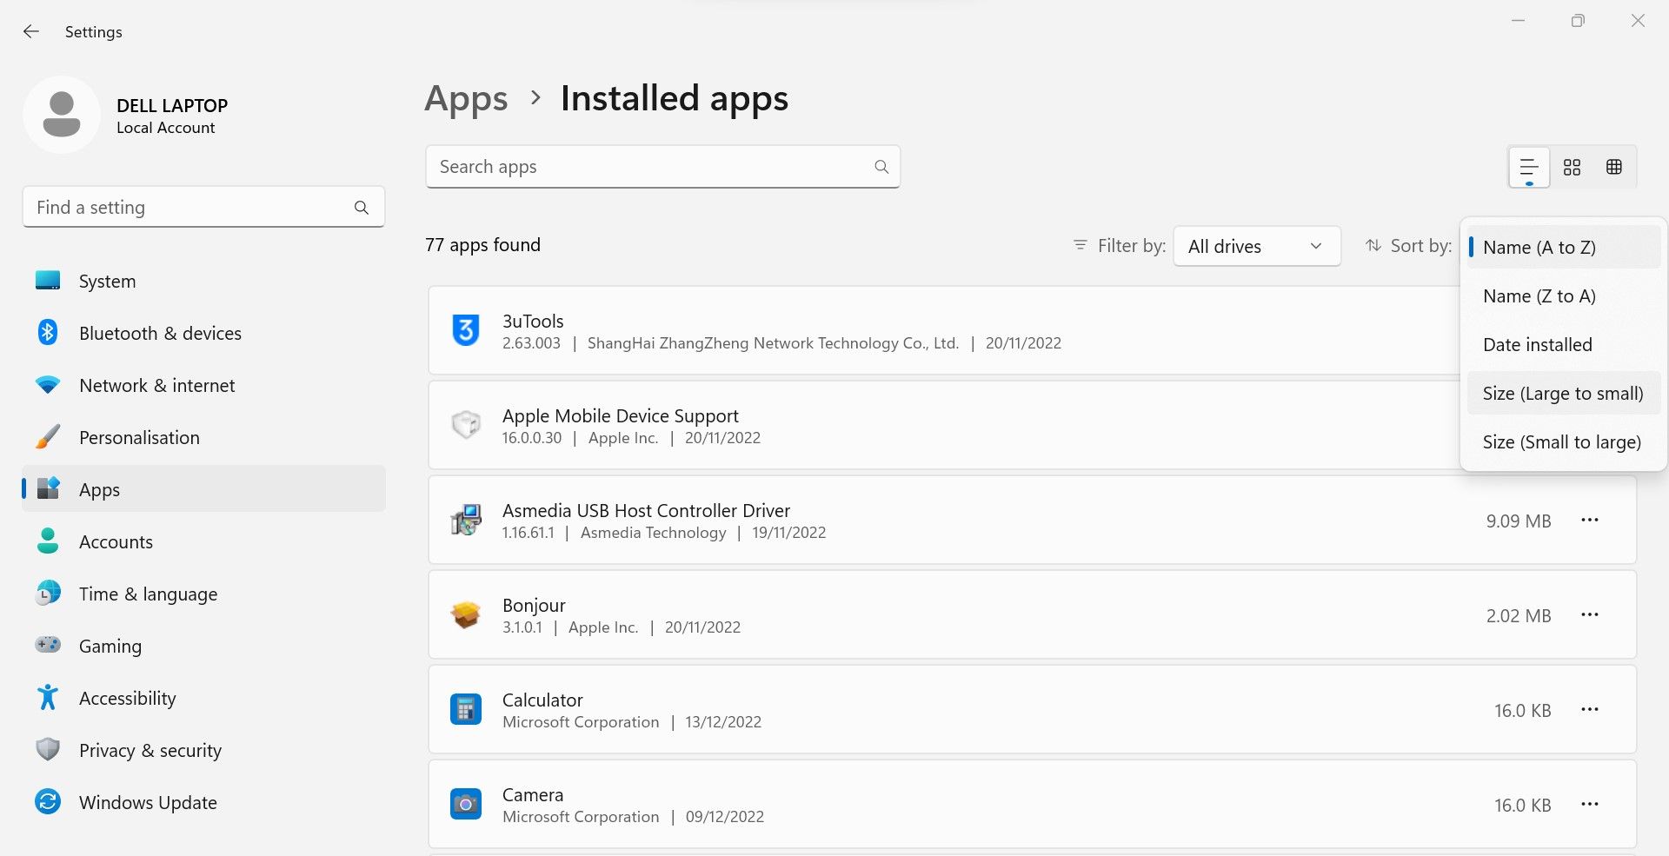
Task: Expand the All drives filter dropdown
Action: (1256, 246)
